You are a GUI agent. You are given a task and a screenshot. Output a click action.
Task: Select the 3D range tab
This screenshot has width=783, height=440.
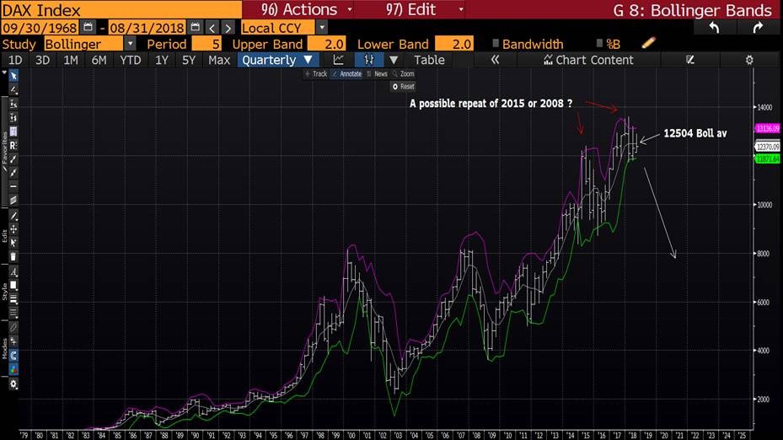click(x=42, y=60)
